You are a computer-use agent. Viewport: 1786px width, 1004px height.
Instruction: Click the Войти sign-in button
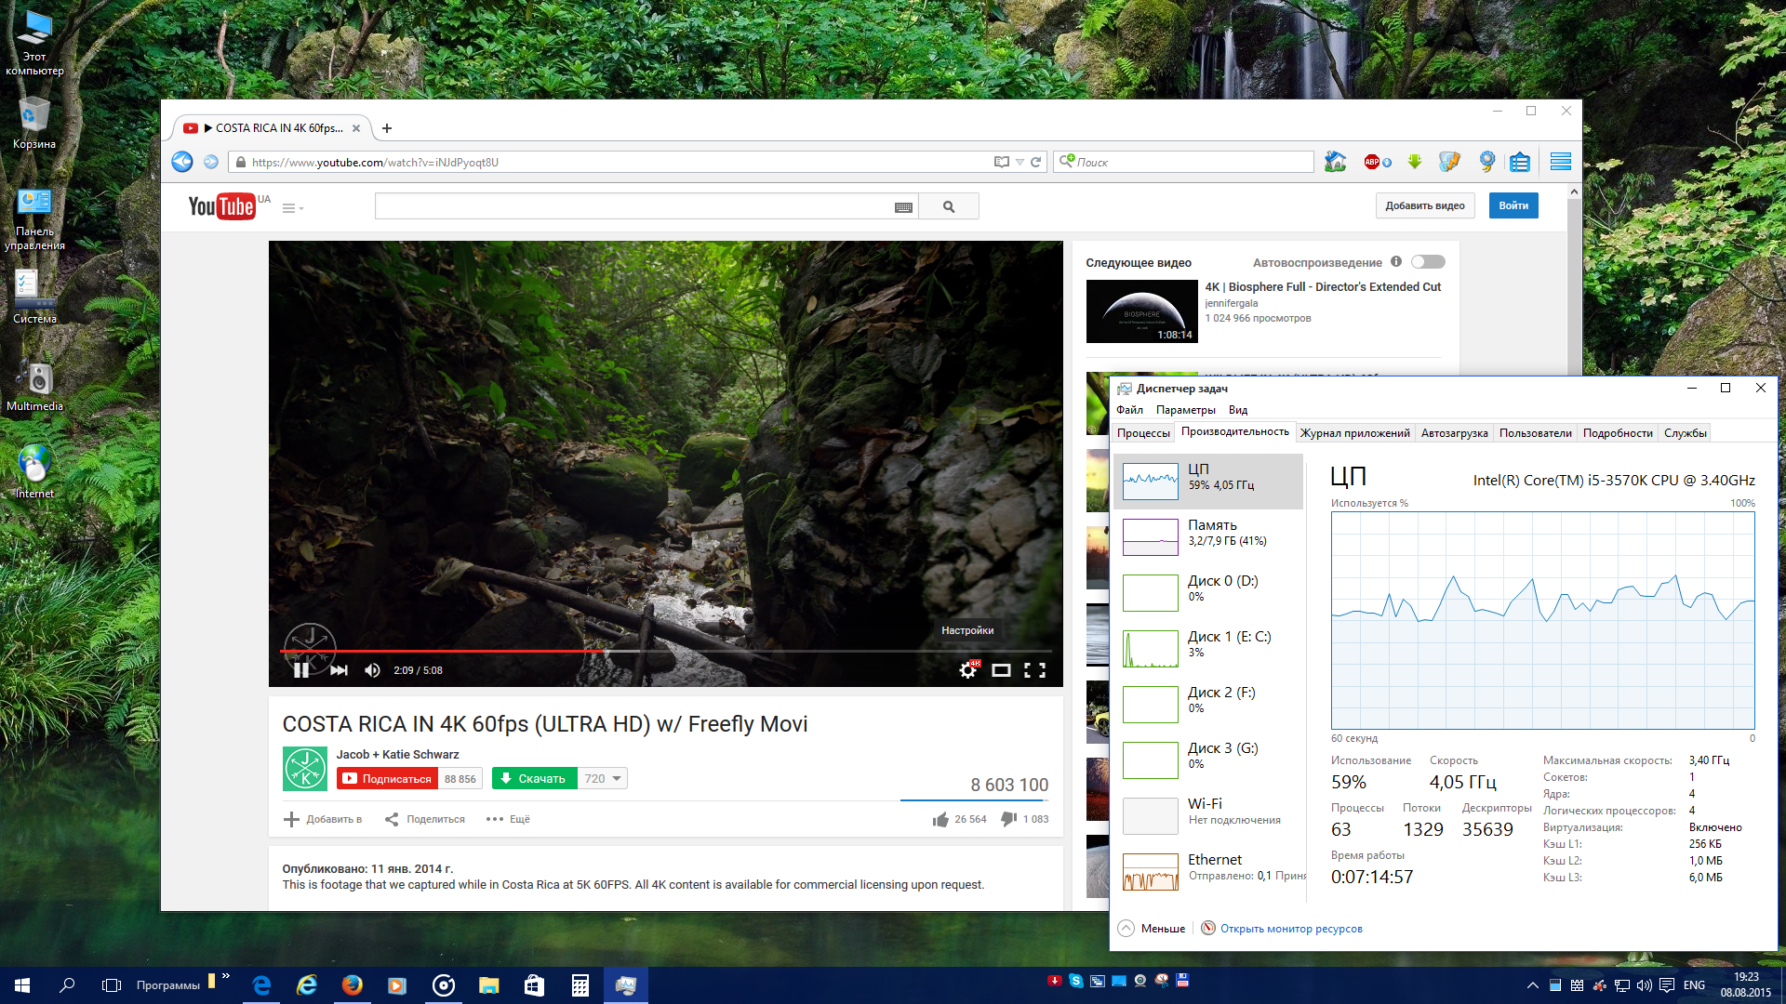(x=1513, y=205)
